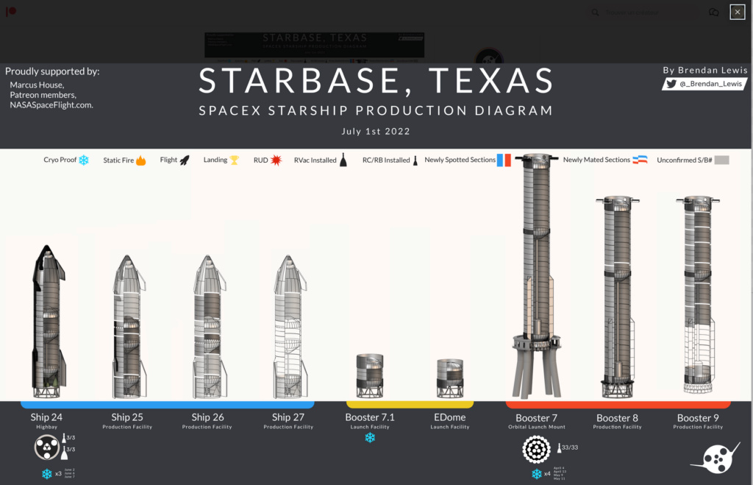
Task: Click the Landing trophy legend icon
Action: [x=235, y=160]
